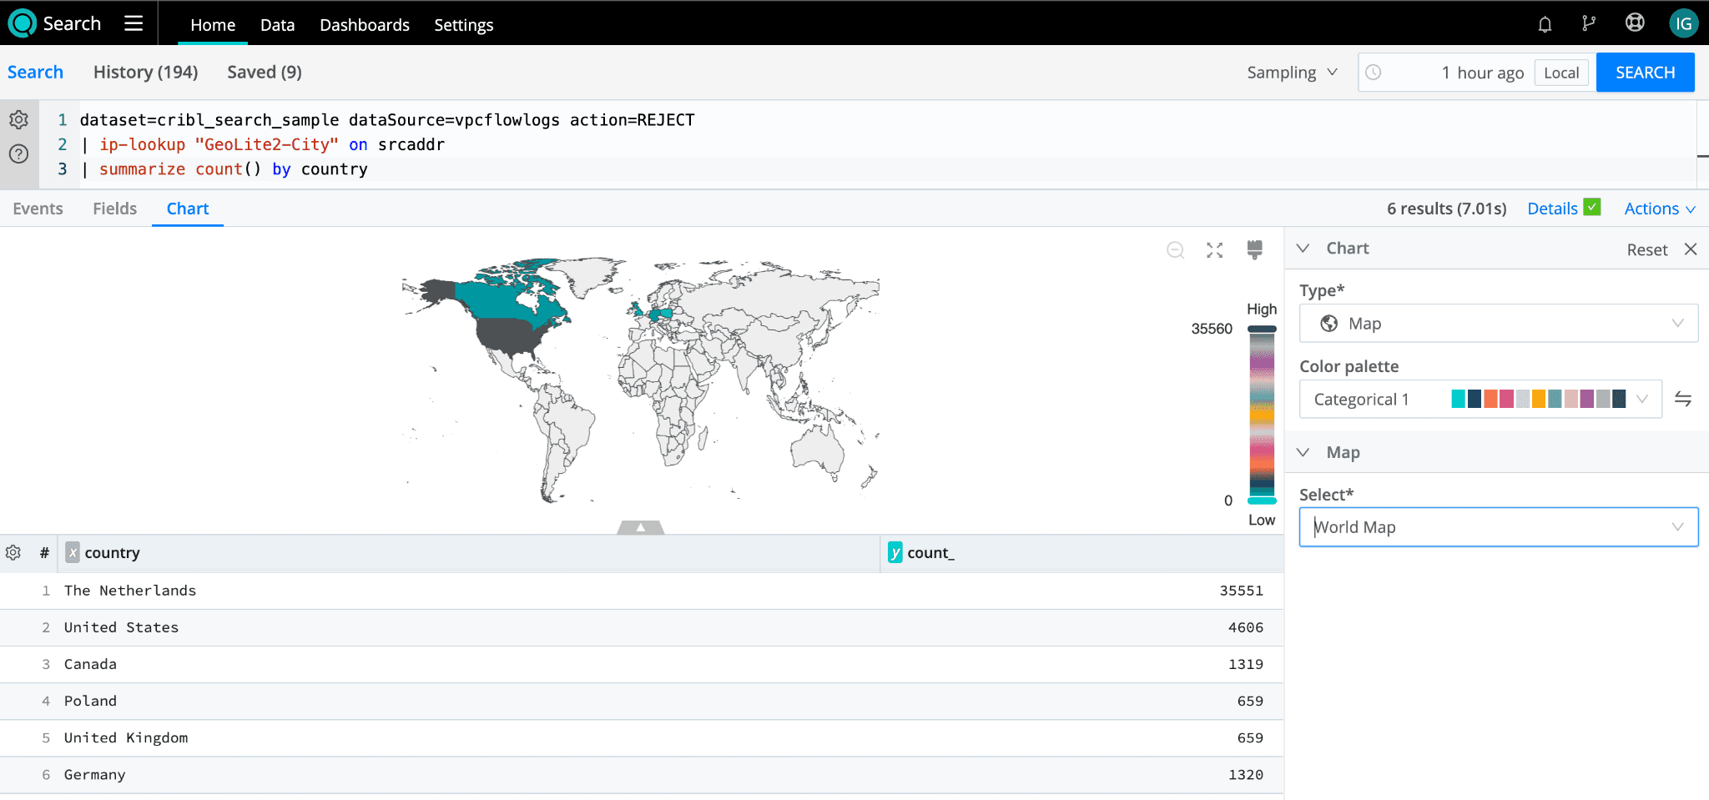This screenshot has width=1709, height=800.
Task: Click the paintbrush format chart icon
Action: point(1254,249)
